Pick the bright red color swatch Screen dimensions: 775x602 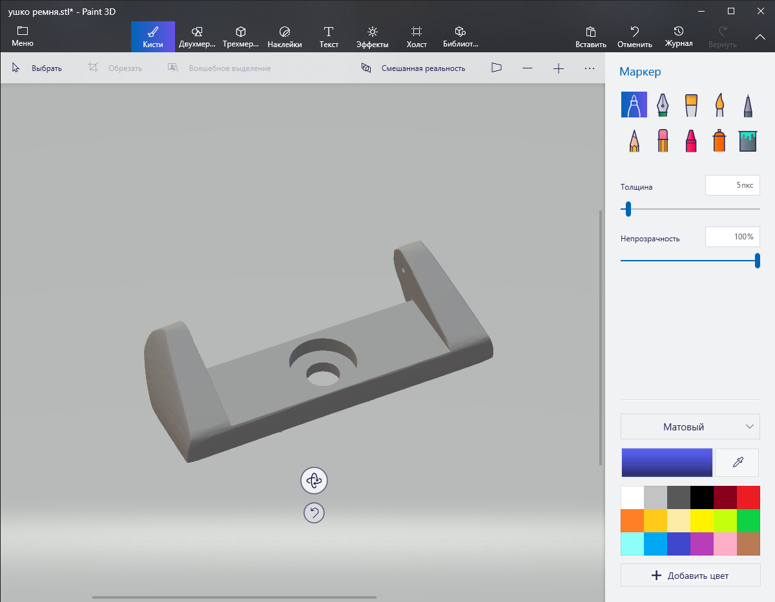[749, 497]
